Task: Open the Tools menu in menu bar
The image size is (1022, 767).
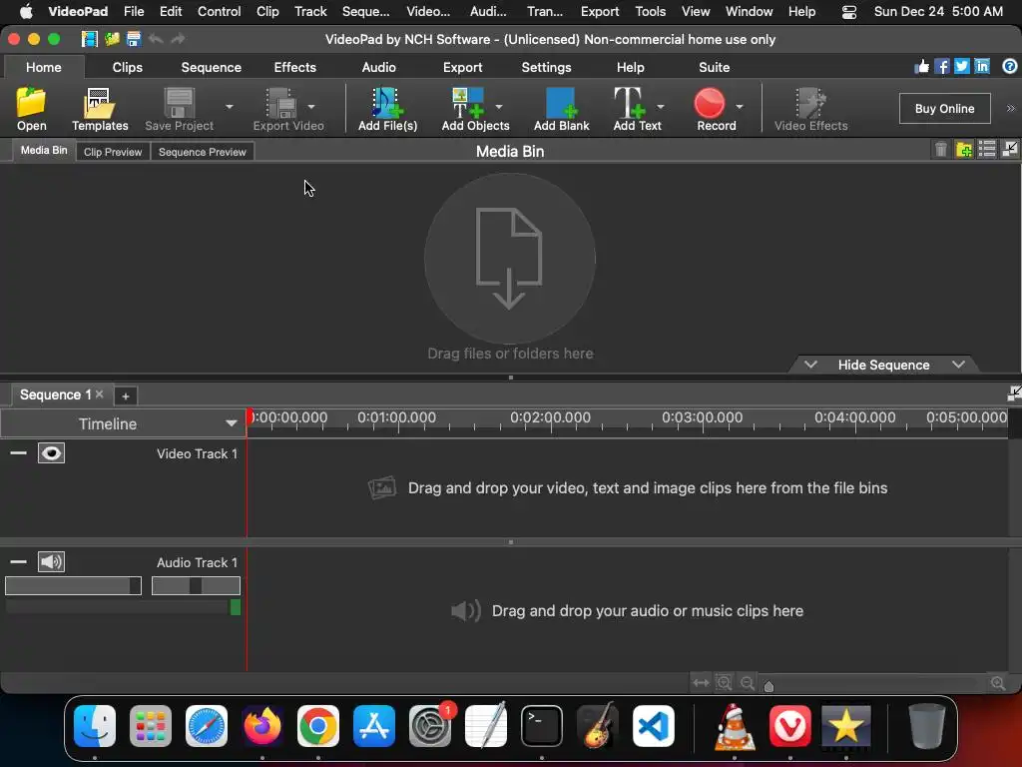Action: pos(650,11)
